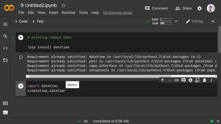Star the Untitled2.ipynb notebook
The height and width of the screenshot is (124, 221).
(x=64, y=6)
